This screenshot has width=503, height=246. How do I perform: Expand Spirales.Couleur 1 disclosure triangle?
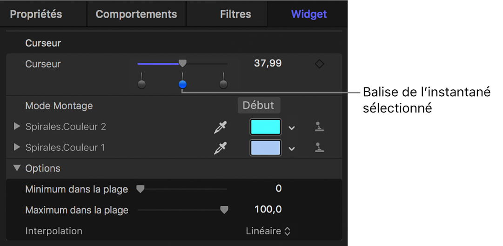pyautogui.click(x=18, y=147)
